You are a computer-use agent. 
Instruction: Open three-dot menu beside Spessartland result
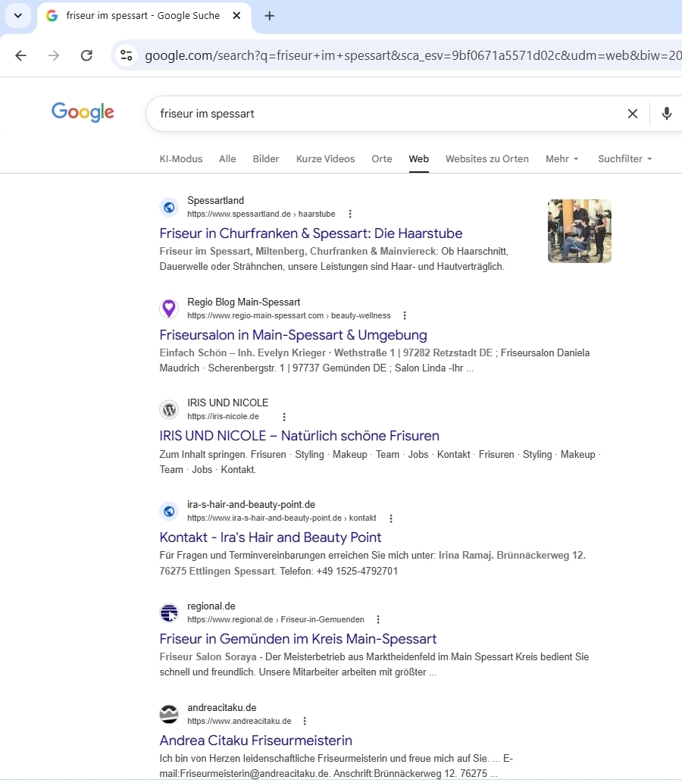[x=349, y=215]
